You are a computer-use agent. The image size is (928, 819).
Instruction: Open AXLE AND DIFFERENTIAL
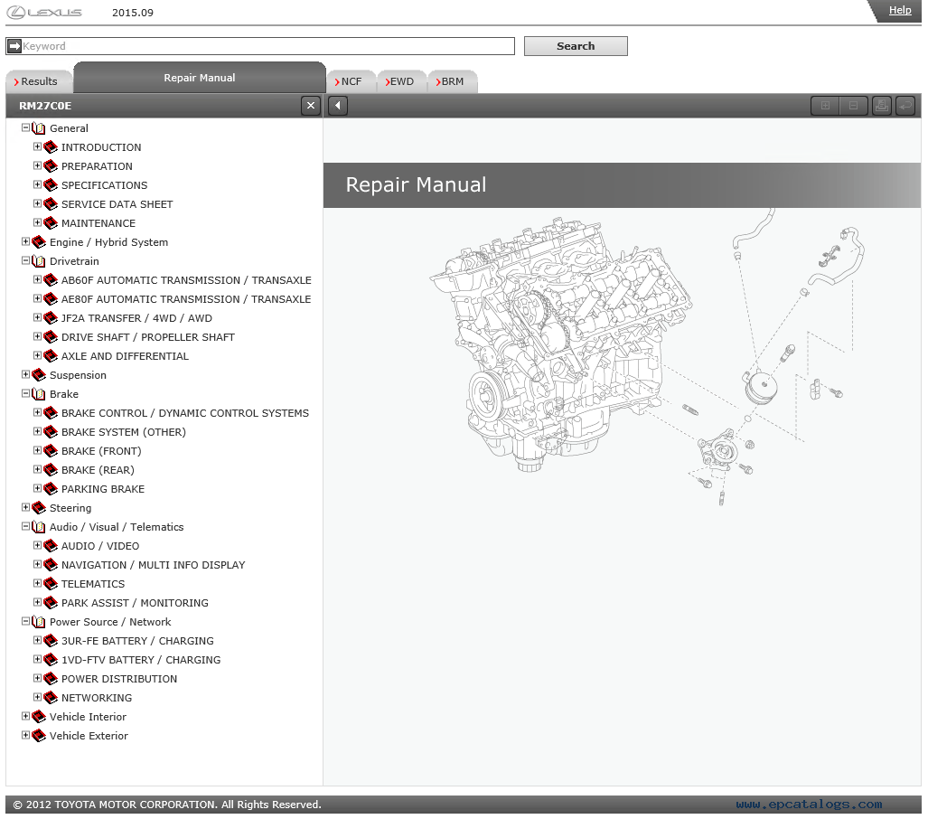(x=125, y=356)
